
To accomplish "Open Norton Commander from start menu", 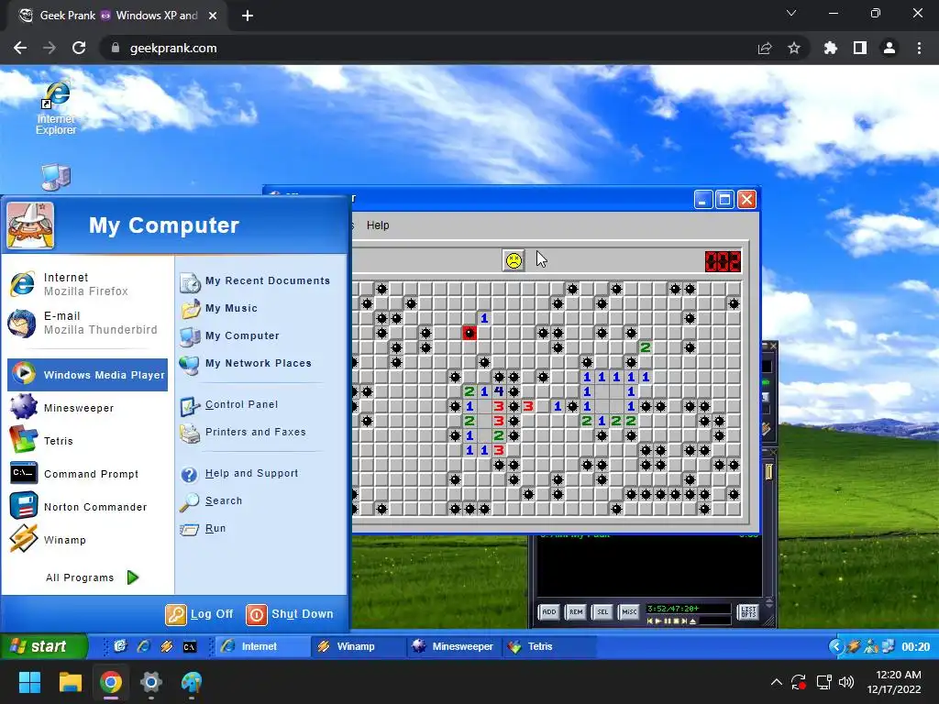I will pos(87,506).
